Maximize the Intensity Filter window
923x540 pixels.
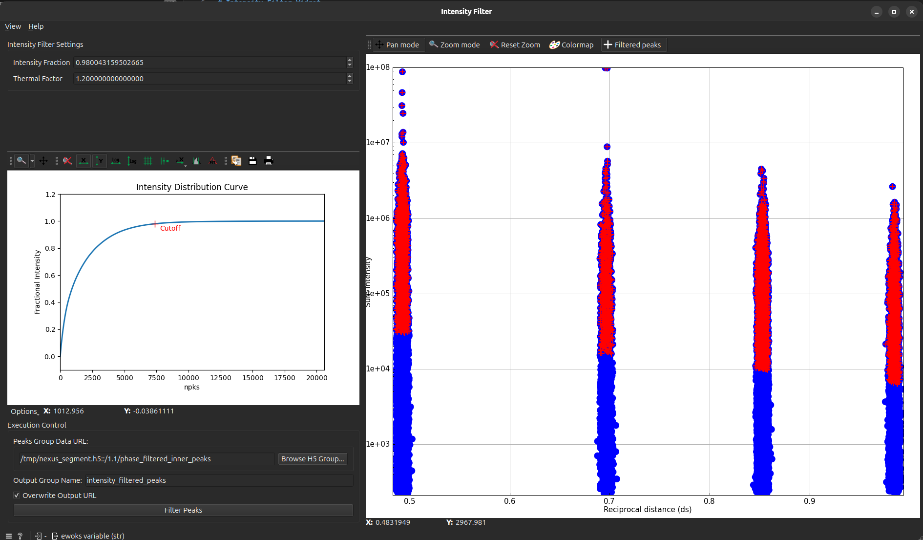click(894, 12)
